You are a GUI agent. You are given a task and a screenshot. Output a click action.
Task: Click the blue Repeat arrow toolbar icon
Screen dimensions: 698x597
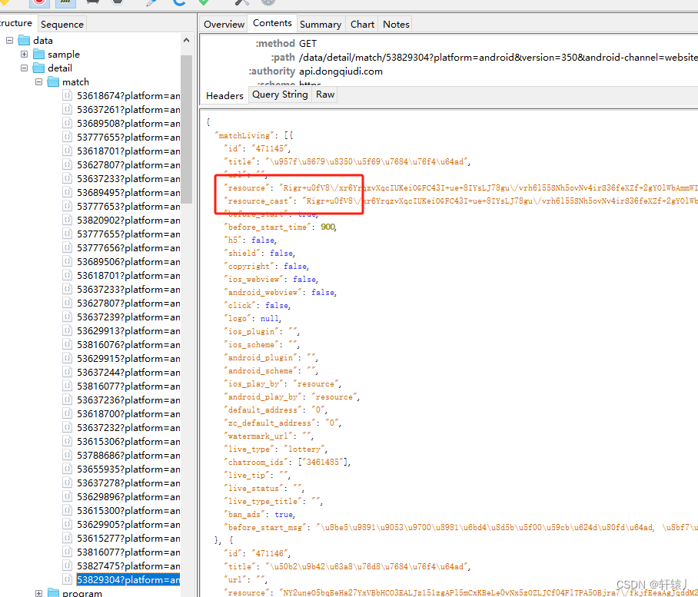(179, 2)
